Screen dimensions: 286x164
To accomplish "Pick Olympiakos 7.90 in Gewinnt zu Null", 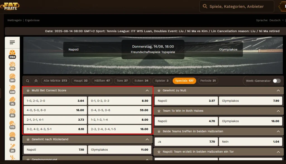I will [x=251, y=101].
